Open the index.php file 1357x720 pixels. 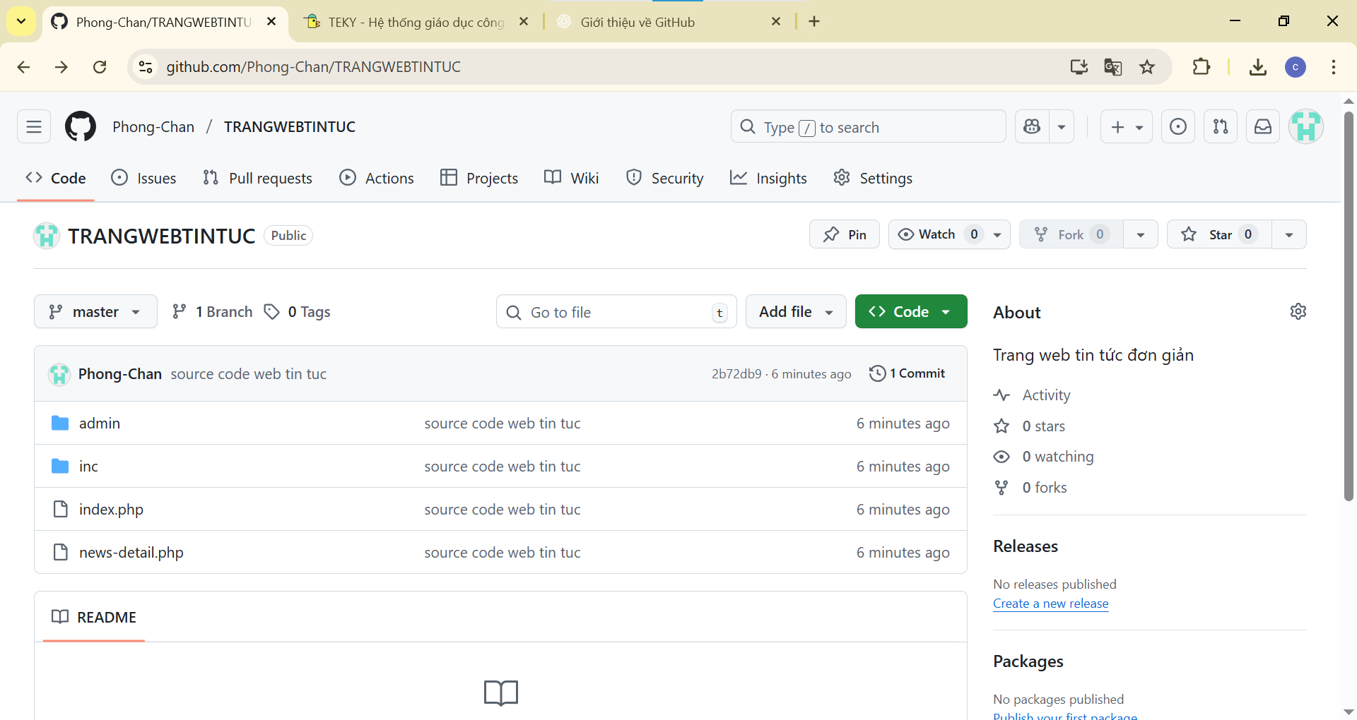[111, 509]
